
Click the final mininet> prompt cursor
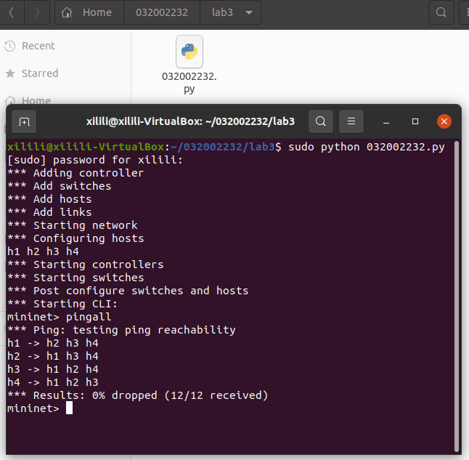coord(69,408)
